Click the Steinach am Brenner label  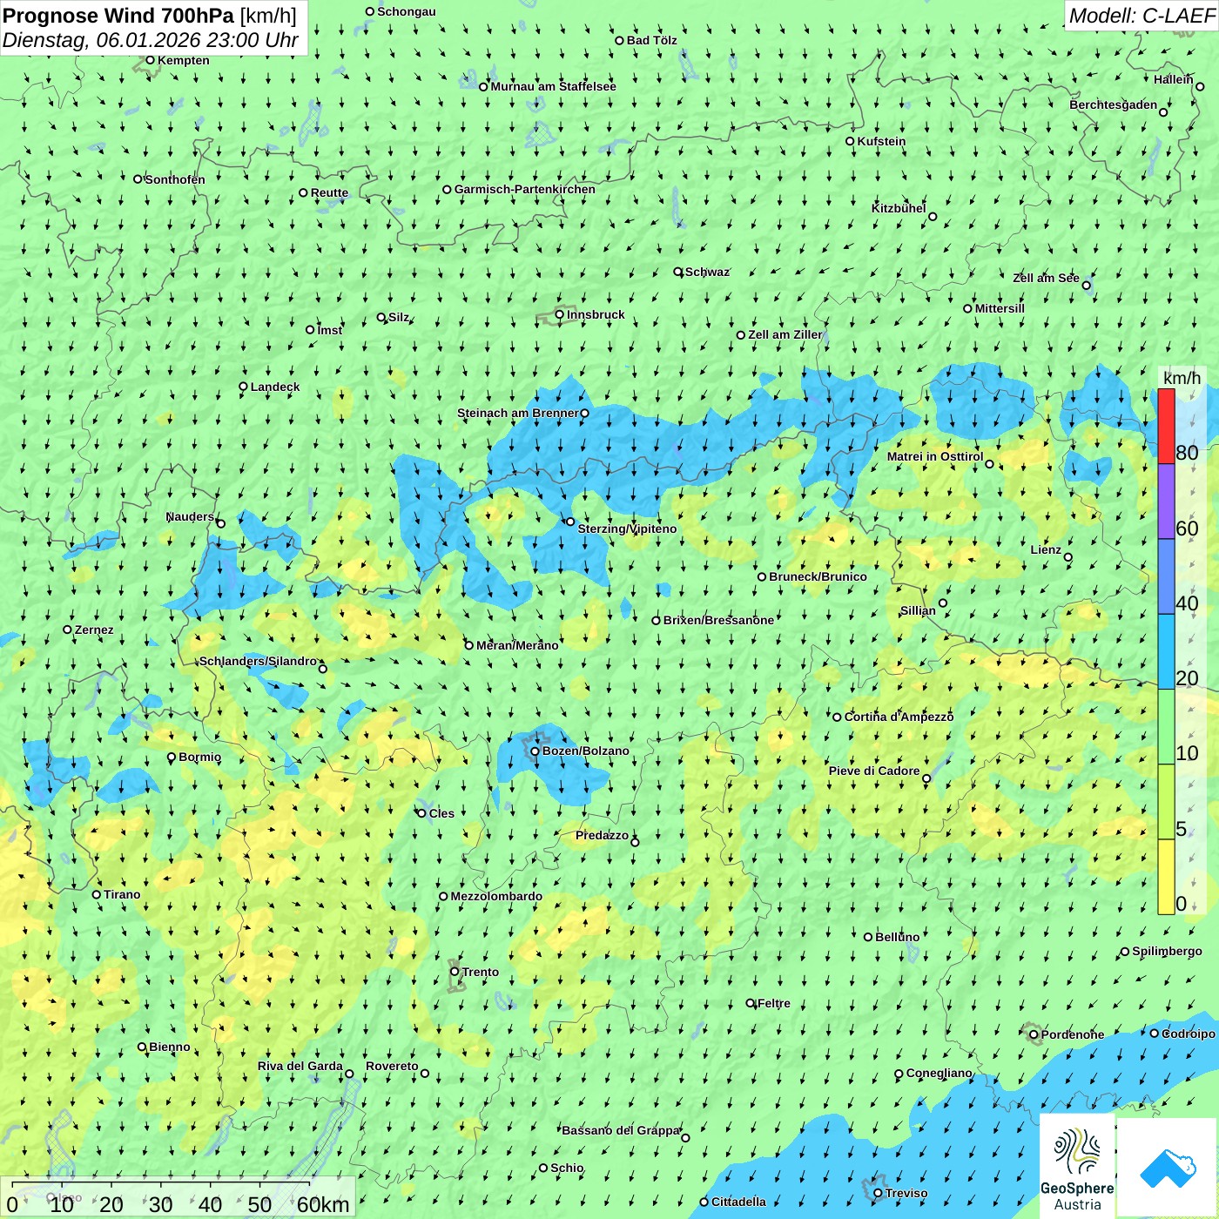click(517, 413)
